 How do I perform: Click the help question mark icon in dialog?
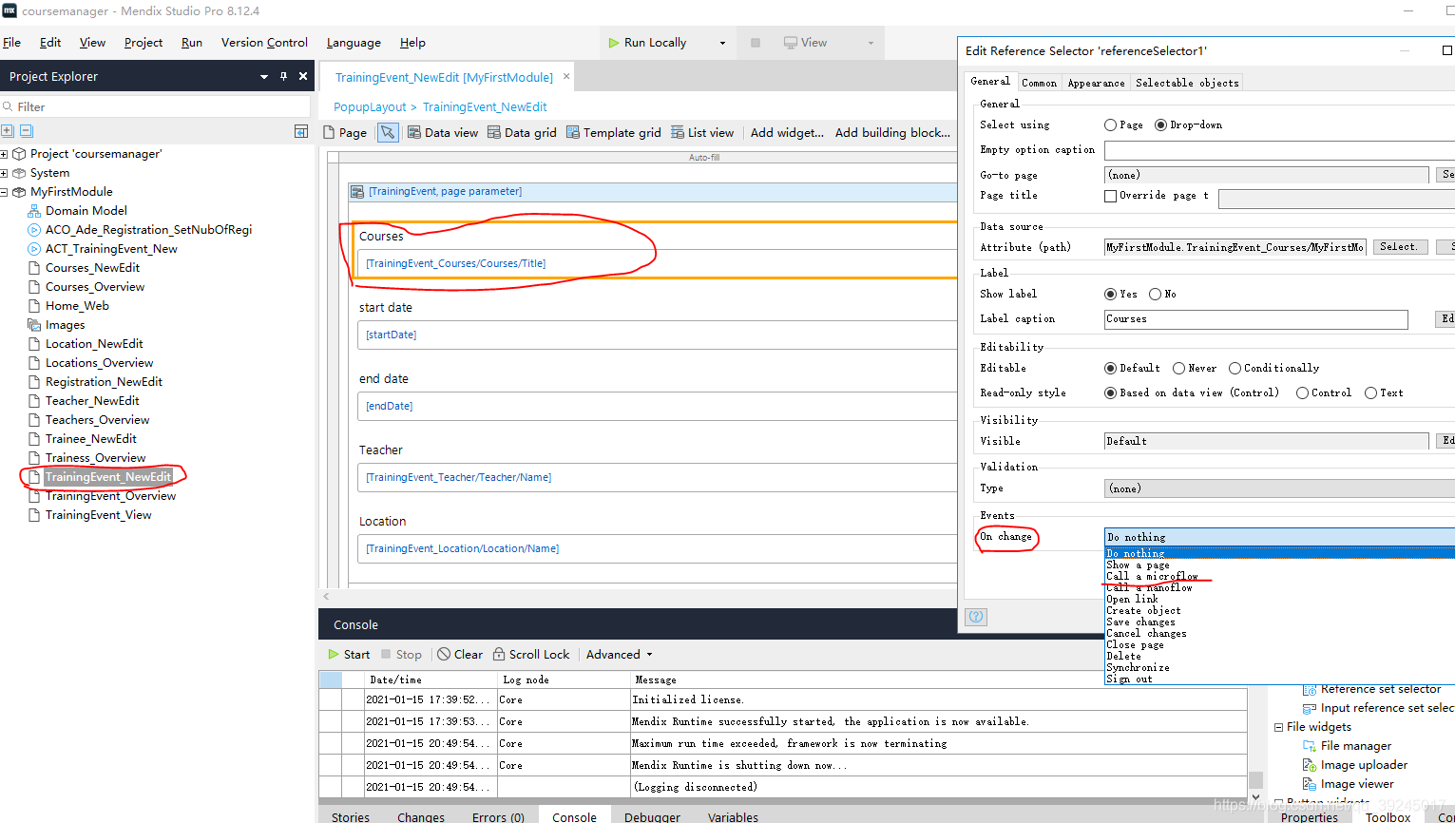coord(976,617)
